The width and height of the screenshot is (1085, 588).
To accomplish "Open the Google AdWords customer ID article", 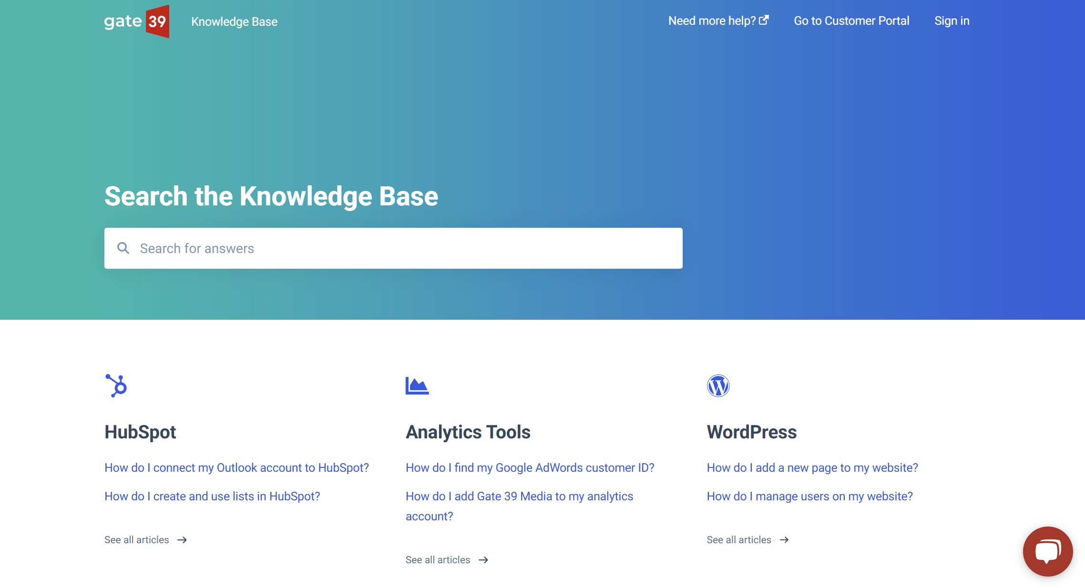I will tap(530, 467).
